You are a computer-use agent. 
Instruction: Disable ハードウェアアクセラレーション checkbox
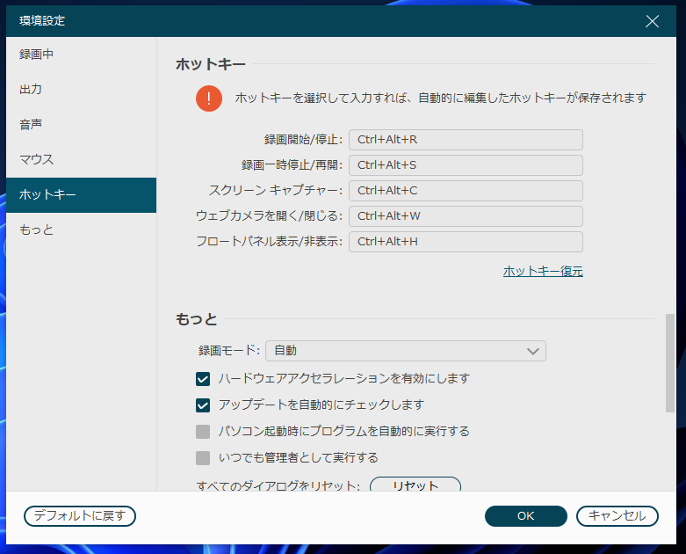[203, 379]
